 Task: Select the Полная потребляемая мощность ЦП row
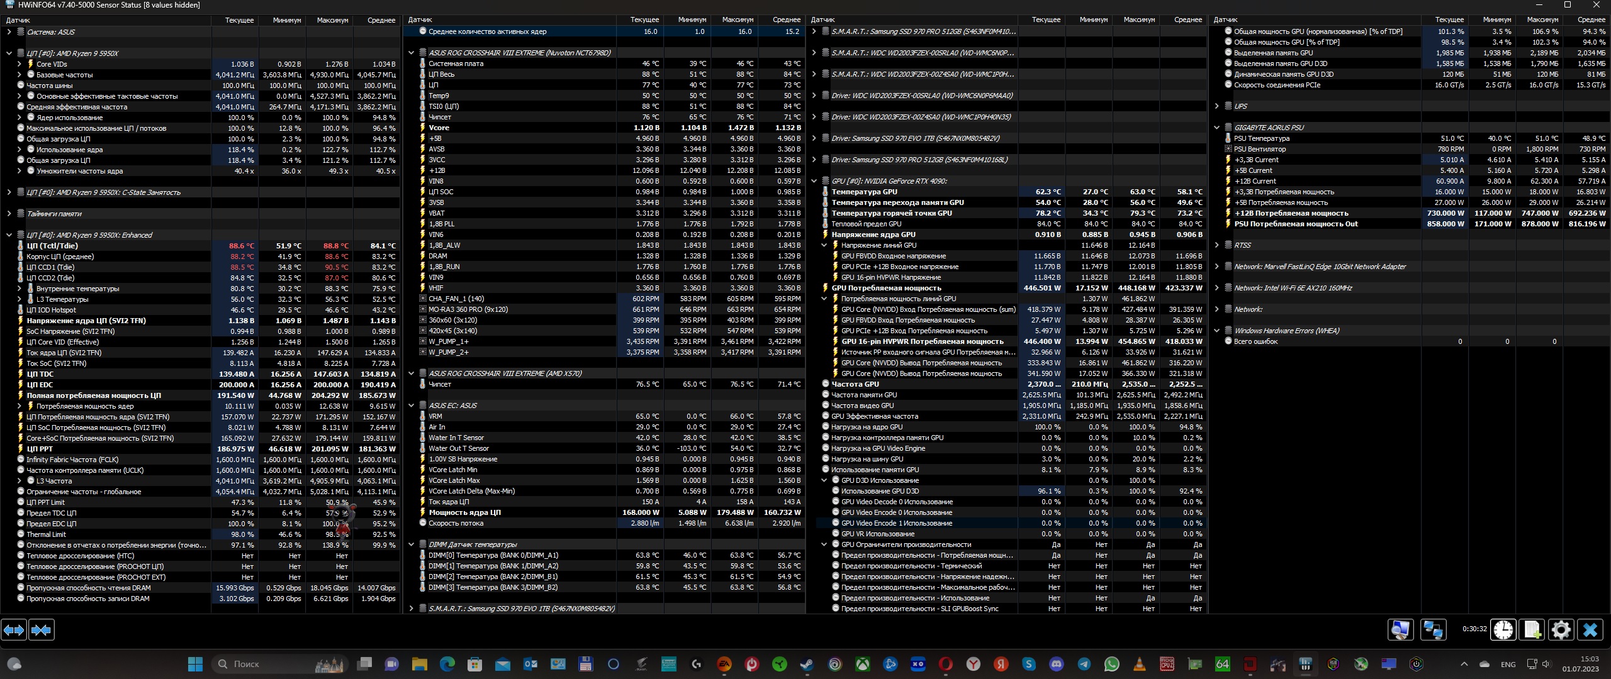point(94,395)
